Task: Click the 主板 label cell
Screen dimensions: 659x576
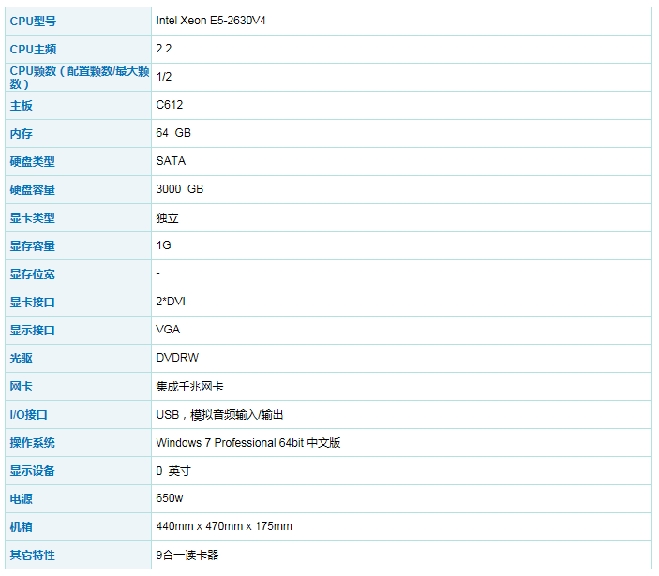Action: coord(21,105)
